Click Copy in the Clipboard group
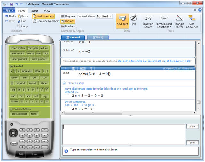The image size is (205, 162). coord(22,26)
